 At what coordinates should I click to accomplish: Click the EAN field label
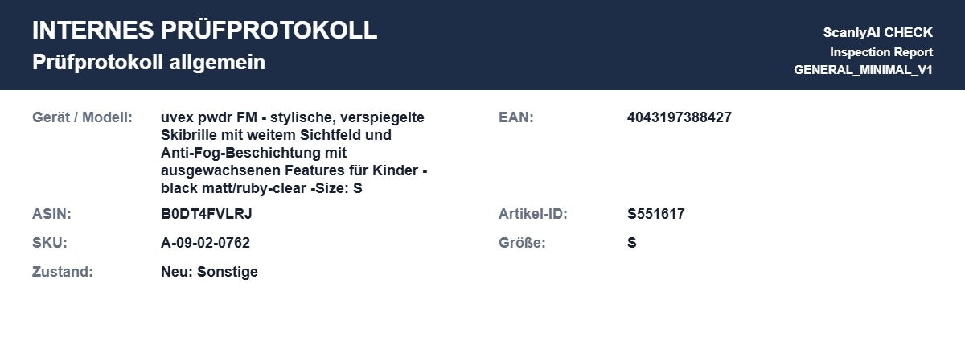point(516,117)
